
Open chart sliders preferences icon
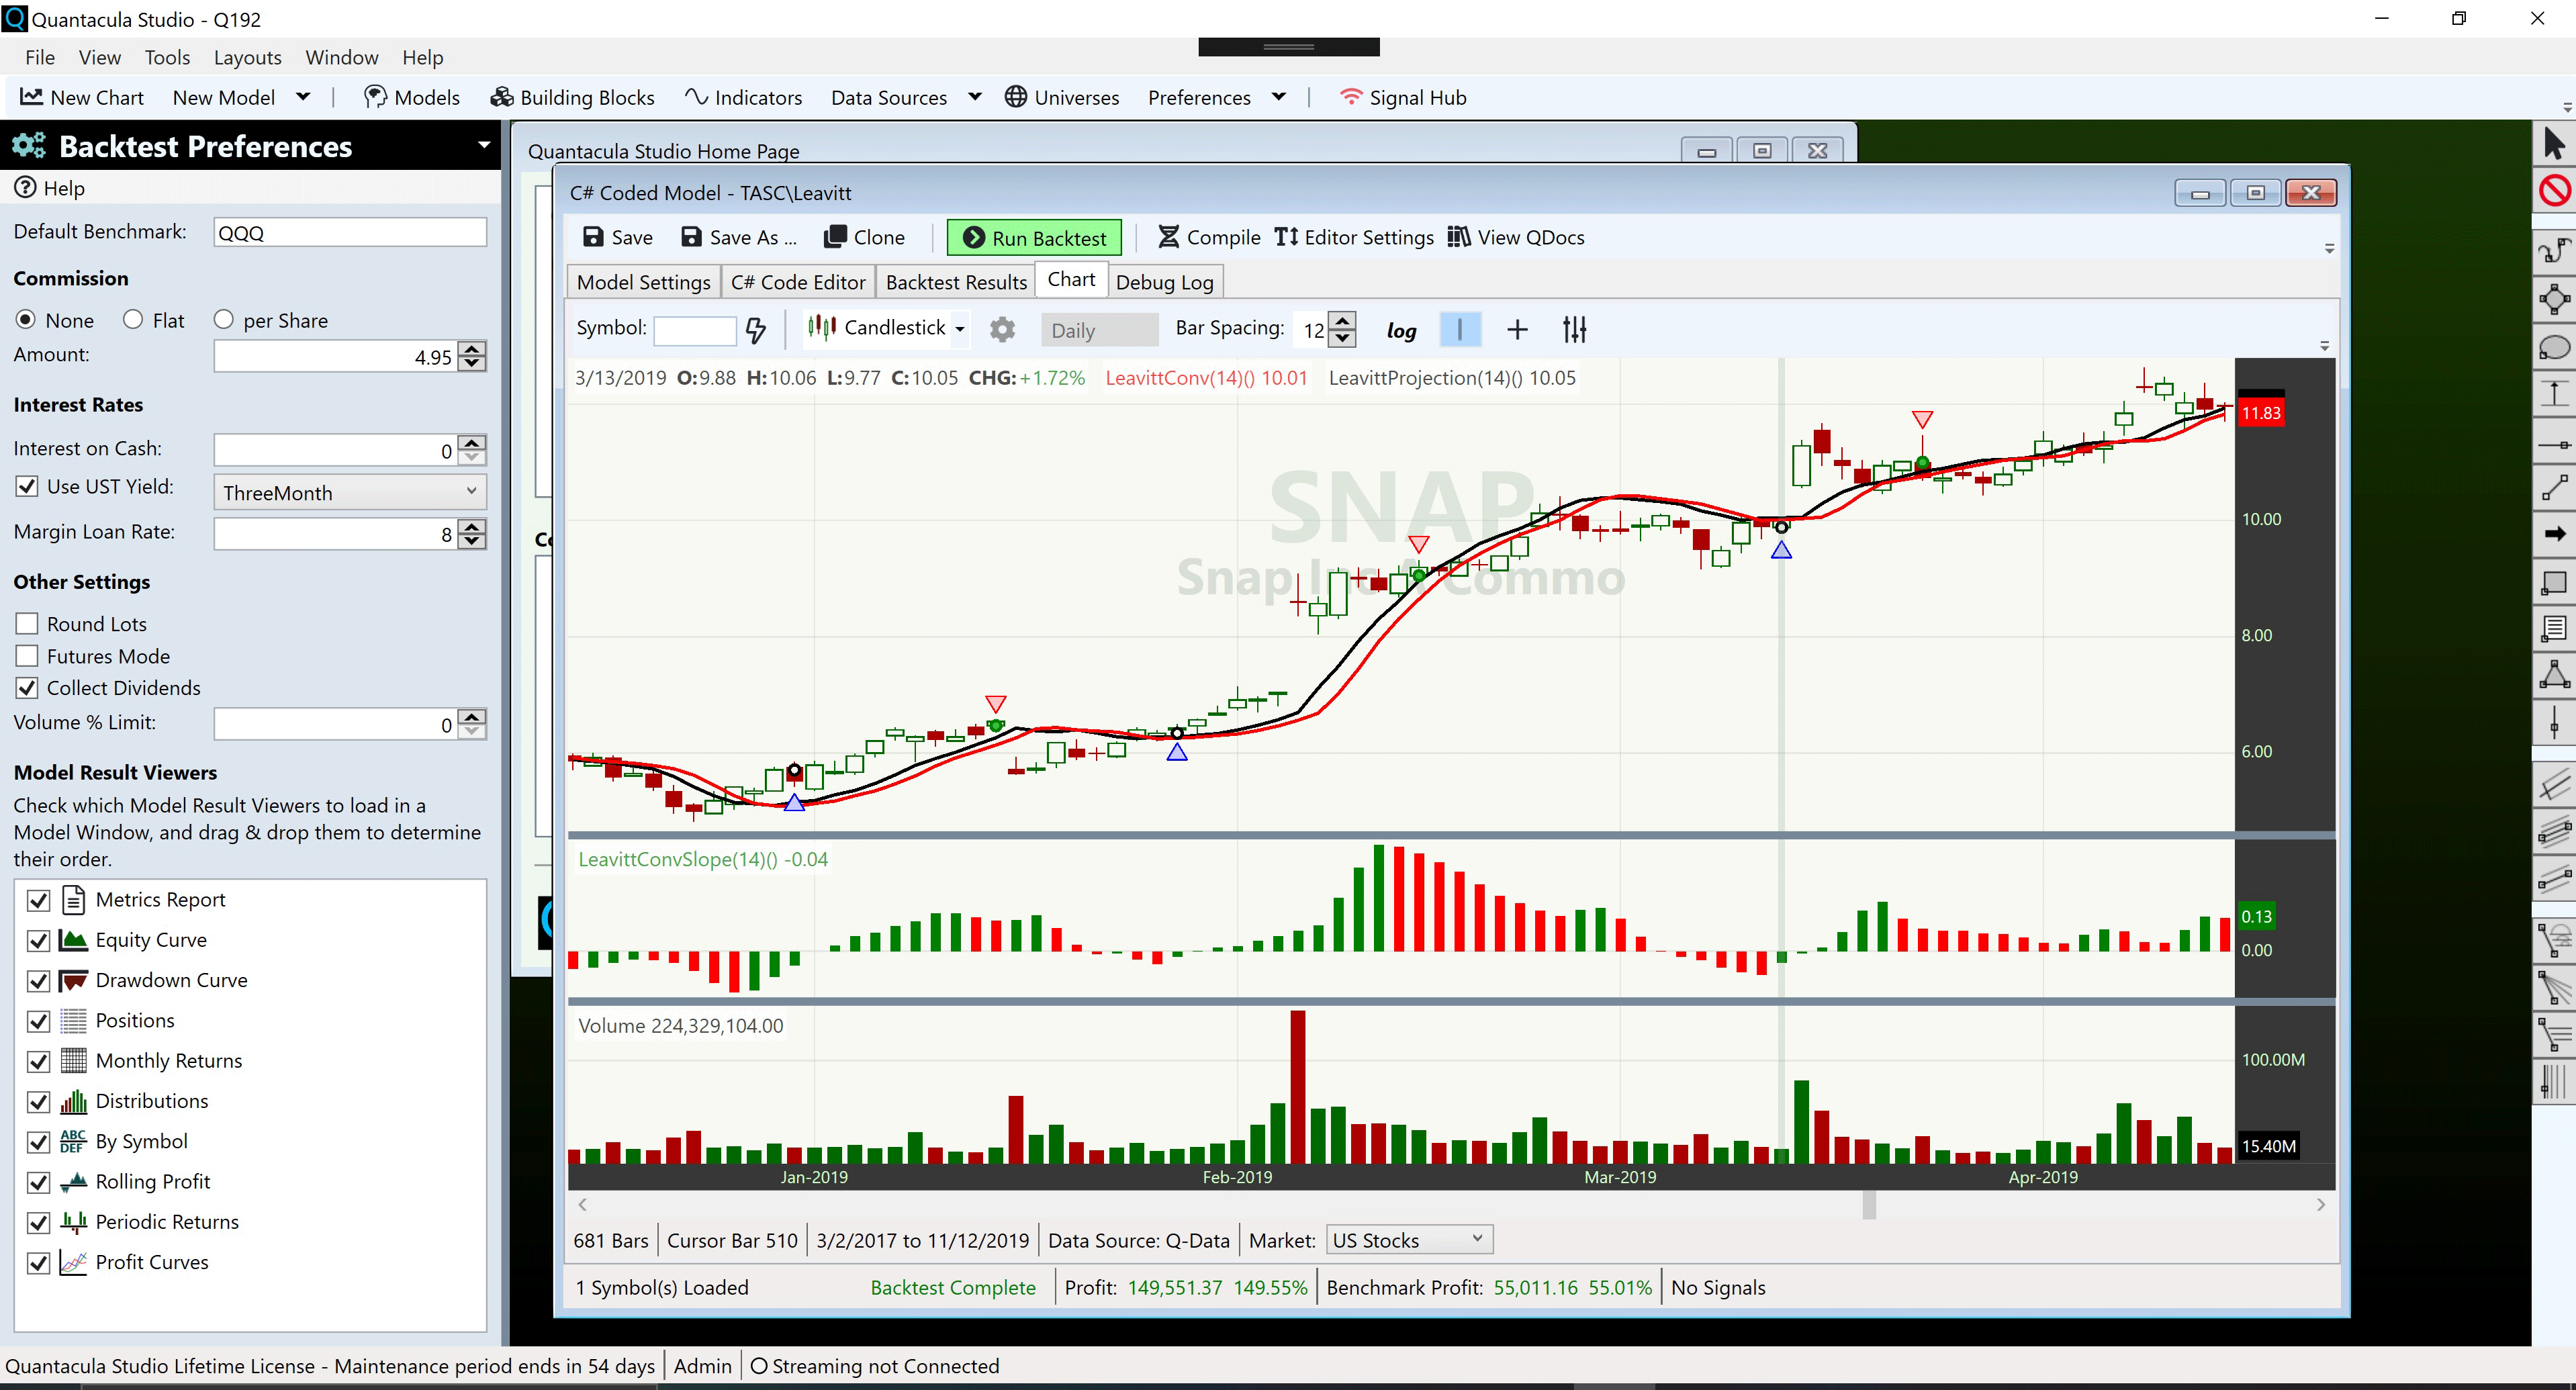[x=1574, y=329]
